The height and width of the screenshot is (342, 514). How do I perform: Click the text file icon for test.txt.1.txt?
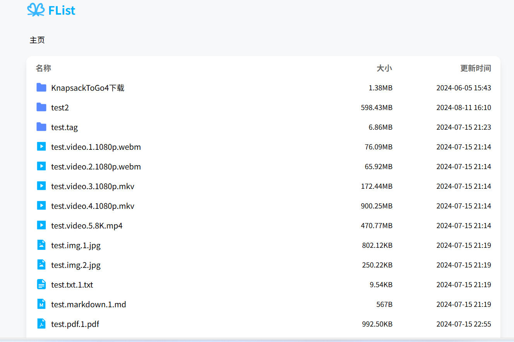pyautogui.click(x=41, y=284)
